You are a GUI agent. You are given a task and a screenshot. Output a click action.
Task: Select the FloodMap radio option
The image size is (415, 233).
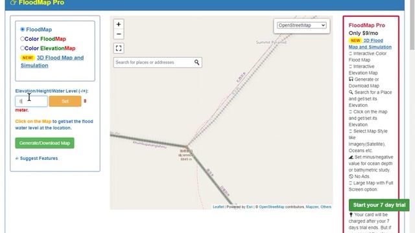[23, 29]
